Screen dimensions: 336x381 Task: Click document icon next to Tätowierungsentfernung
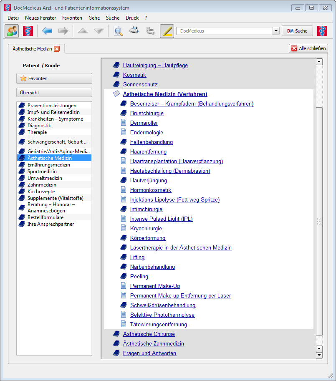click(124, 324)
